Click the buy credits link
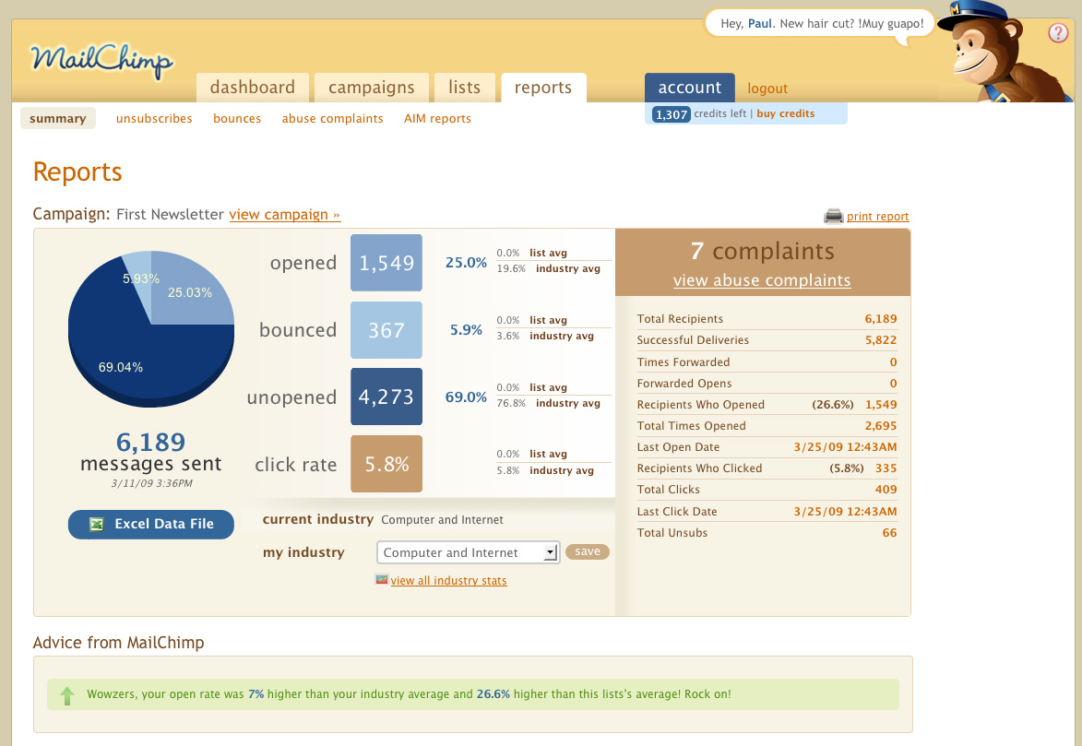The image size is (1082, 746). point(786,114)
